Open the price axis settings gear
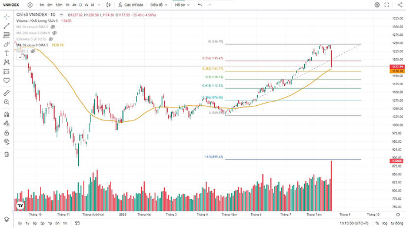Screen dimensions: 406x228 pos(398,214)
